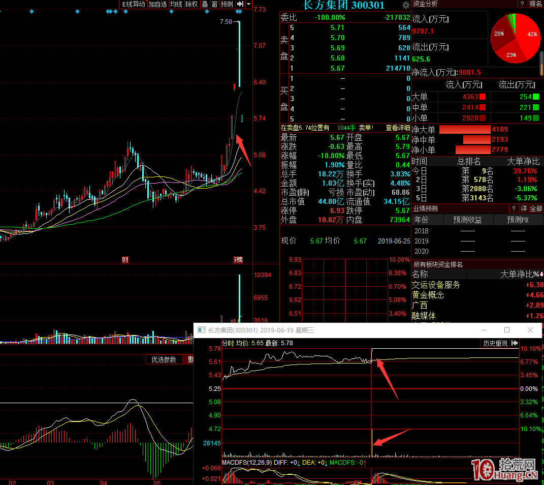This screenshot has height=485, width=544.
Task: Click the help icon in 资金分析 header
Action: [x=522, y=4]
